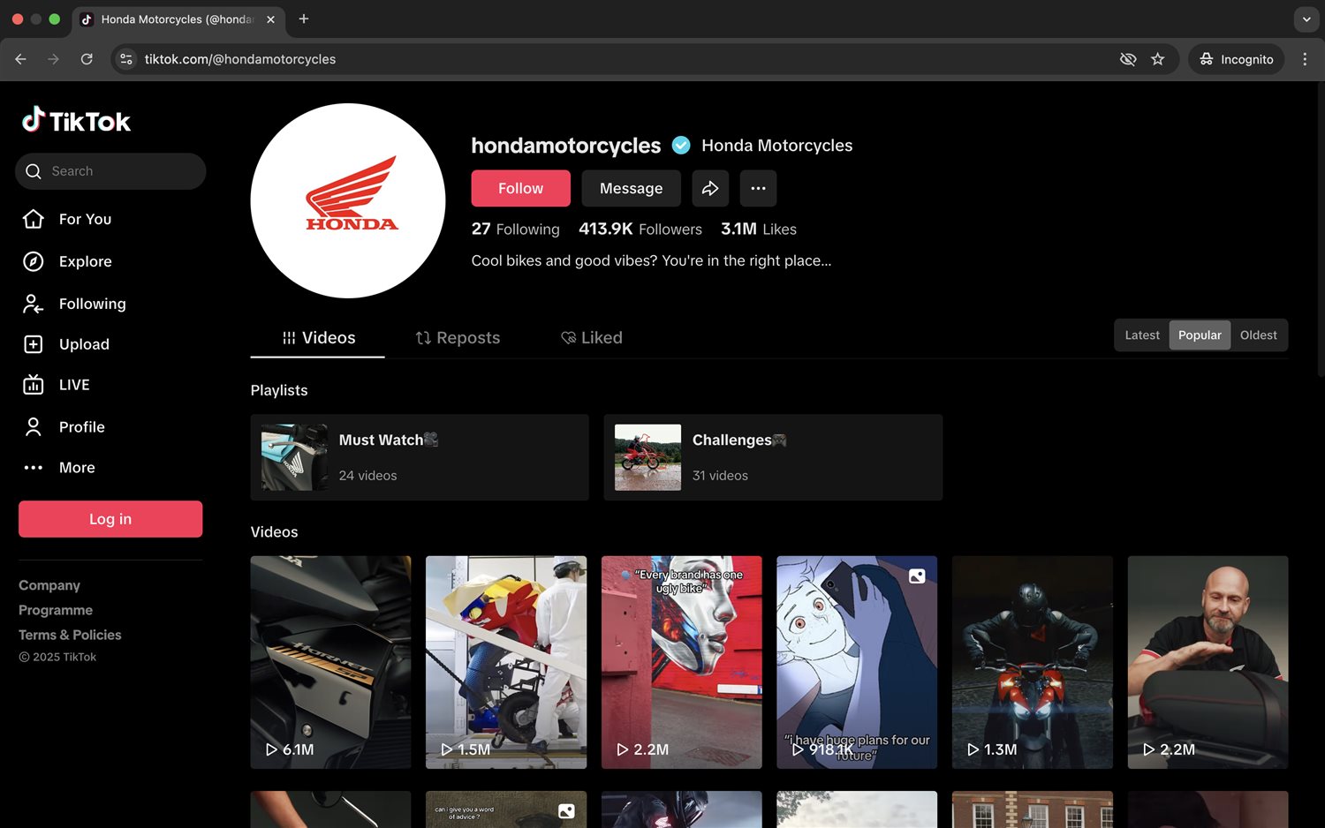This screenshot has width=1325, height=828.
Task: Click the address bar URL
Action: pos(240,59)
